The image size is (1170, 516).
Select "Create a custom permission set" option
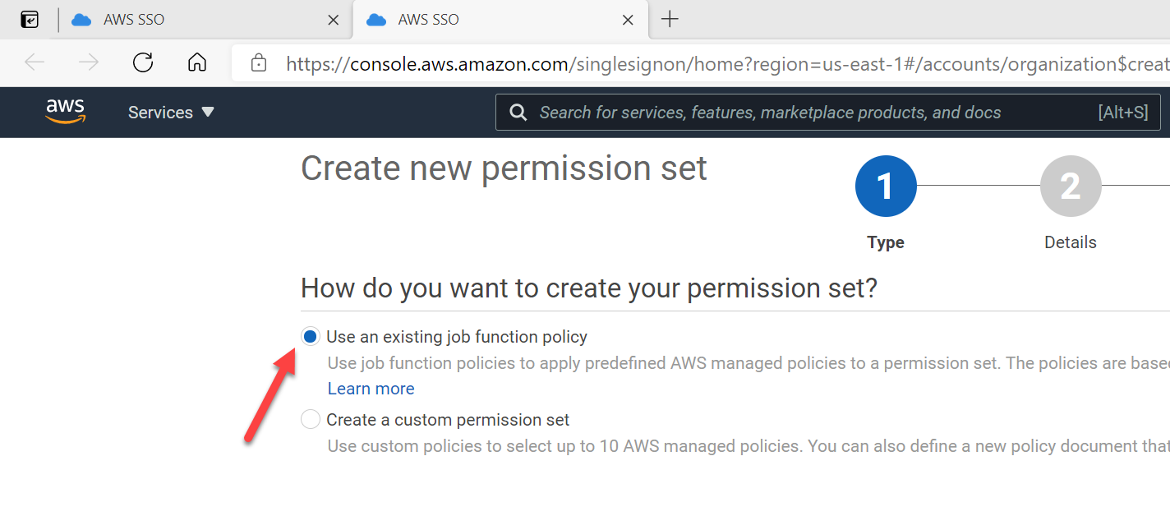click(x=311, y=420)
